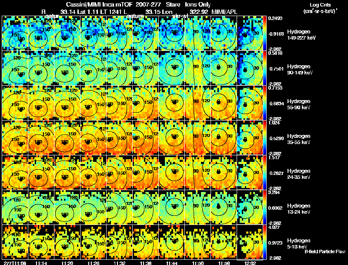
Task: Select the 11:20 time label
Action: pos(67,263)
